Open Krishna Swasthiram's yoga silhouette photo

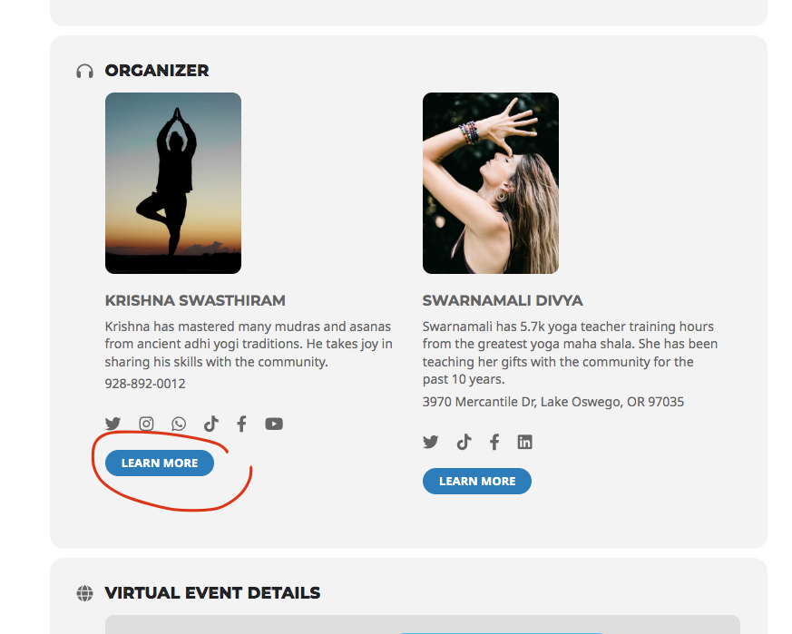tap(173, 183)
